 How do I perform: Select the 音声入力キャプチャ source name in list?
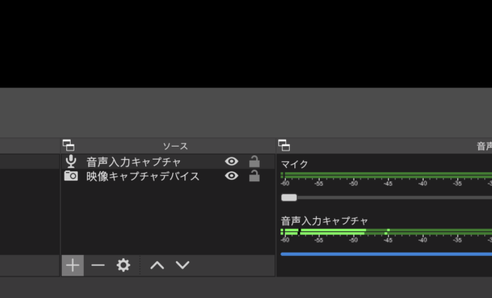click(x=134, y=162)
